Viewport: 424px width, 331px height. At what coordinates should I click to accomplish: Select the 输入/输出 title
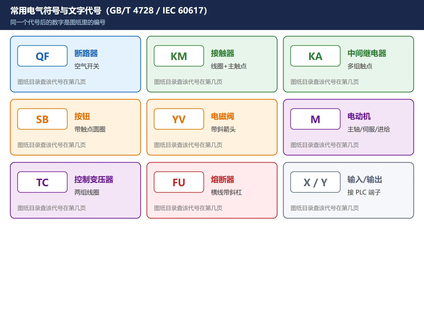pos(365,179)
